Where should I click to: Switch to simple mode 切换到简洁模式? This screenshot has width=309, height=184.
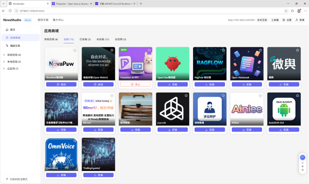[x=17, y=179]
